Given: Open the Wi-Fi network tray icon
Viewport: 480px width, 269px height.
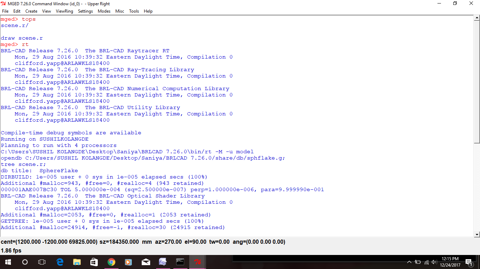Looking at the screenshot, I should click(x=427, y=262).
